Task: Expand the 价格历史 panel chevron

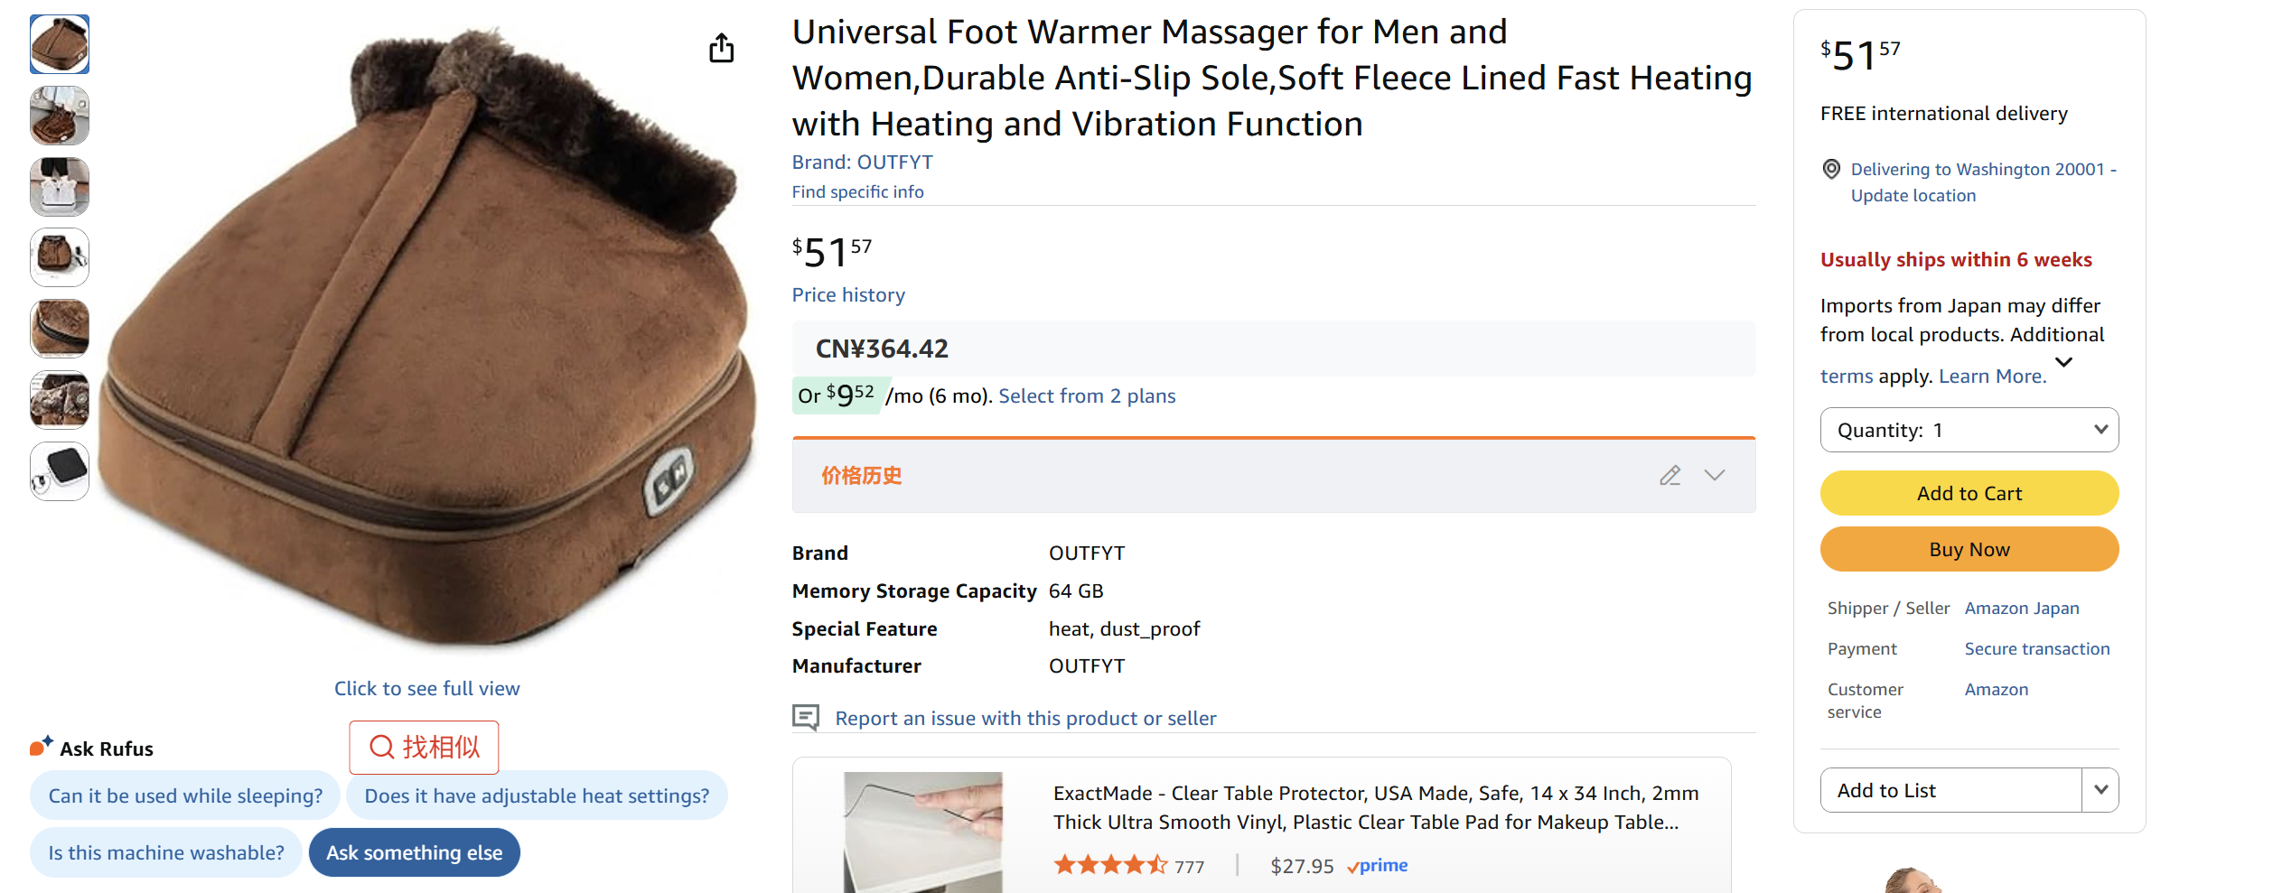Action: (1716, 475)
